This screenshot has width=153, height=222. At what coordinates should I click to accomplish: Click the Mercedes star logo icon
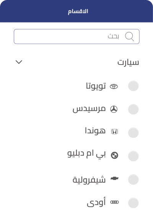click(114, 109)
